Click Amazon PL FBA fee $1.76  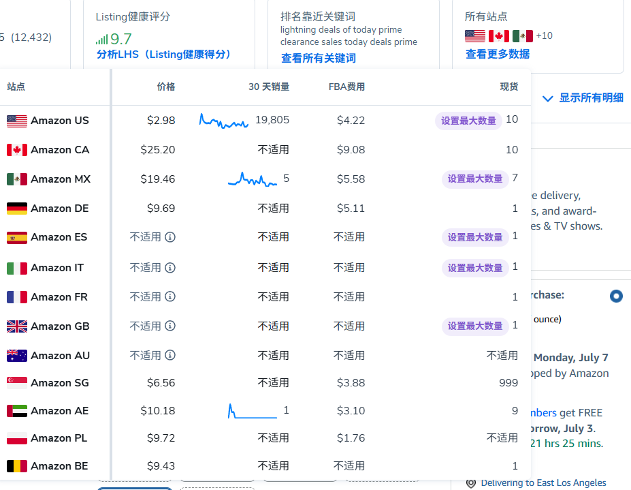point(351,438)
